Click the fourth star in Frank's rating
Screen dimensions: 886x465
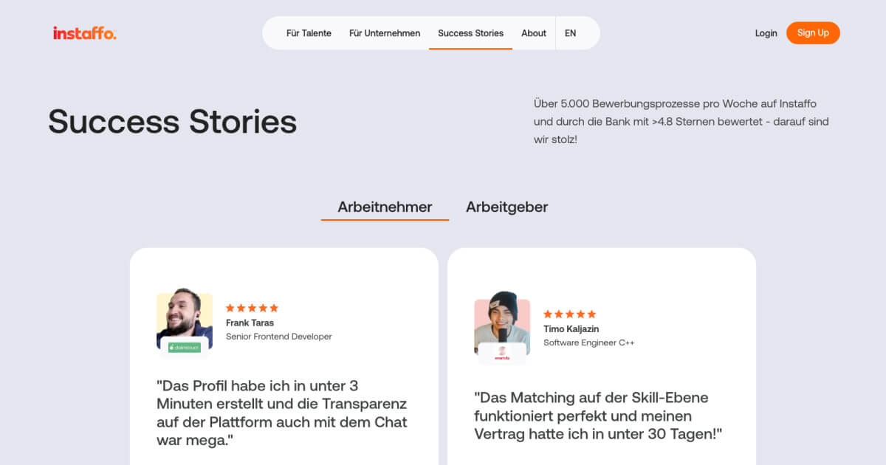pos(262,308)
